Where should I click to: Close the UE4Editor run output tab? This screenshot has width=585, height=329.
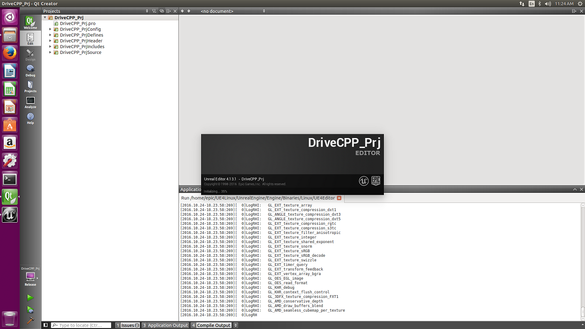point(339,198)
